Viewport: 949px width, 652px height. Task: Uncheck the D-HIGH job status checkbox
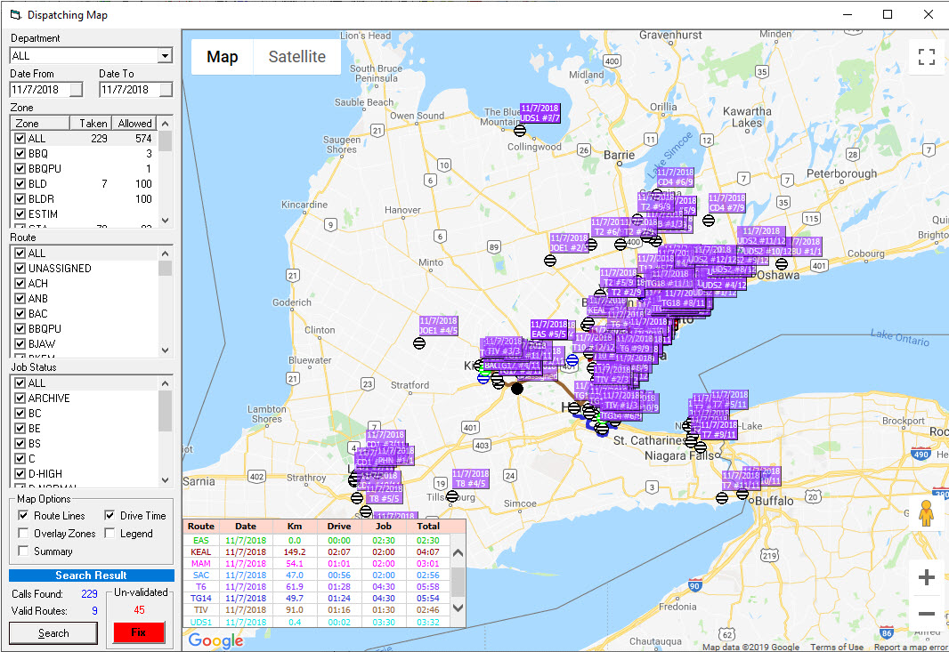[x=20, y=473]
